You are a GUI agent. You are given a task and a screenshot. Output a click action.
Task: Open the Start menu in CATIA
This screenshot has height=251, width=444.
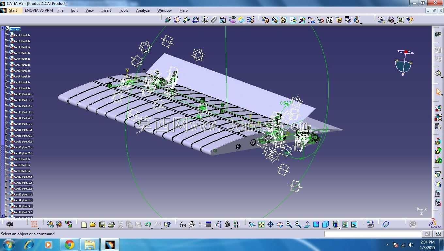coord(13,10)
